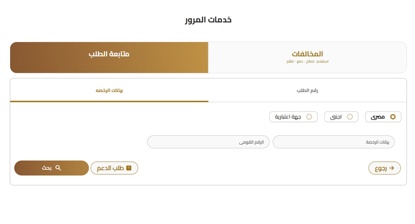Image resolution: width=415 pixels, height=224 pixels.
Task: Choose the اجنبى nationality option
Action: [341, 117]
